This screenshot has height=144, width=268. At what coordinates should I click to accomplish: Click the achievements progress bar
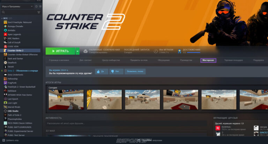[193, 53]
